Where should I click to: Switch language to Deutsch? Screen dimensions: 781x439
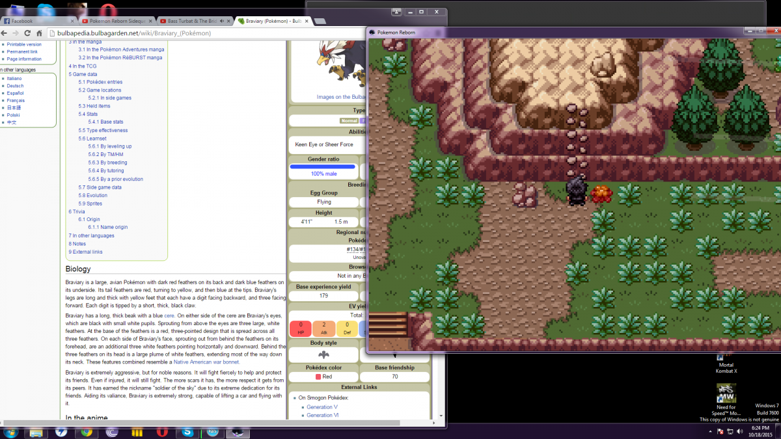pos(15,85)
